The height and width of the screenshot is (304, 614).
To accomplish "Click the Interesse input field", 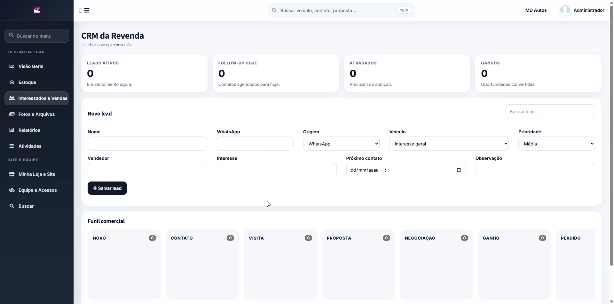I will pos(277,170).
